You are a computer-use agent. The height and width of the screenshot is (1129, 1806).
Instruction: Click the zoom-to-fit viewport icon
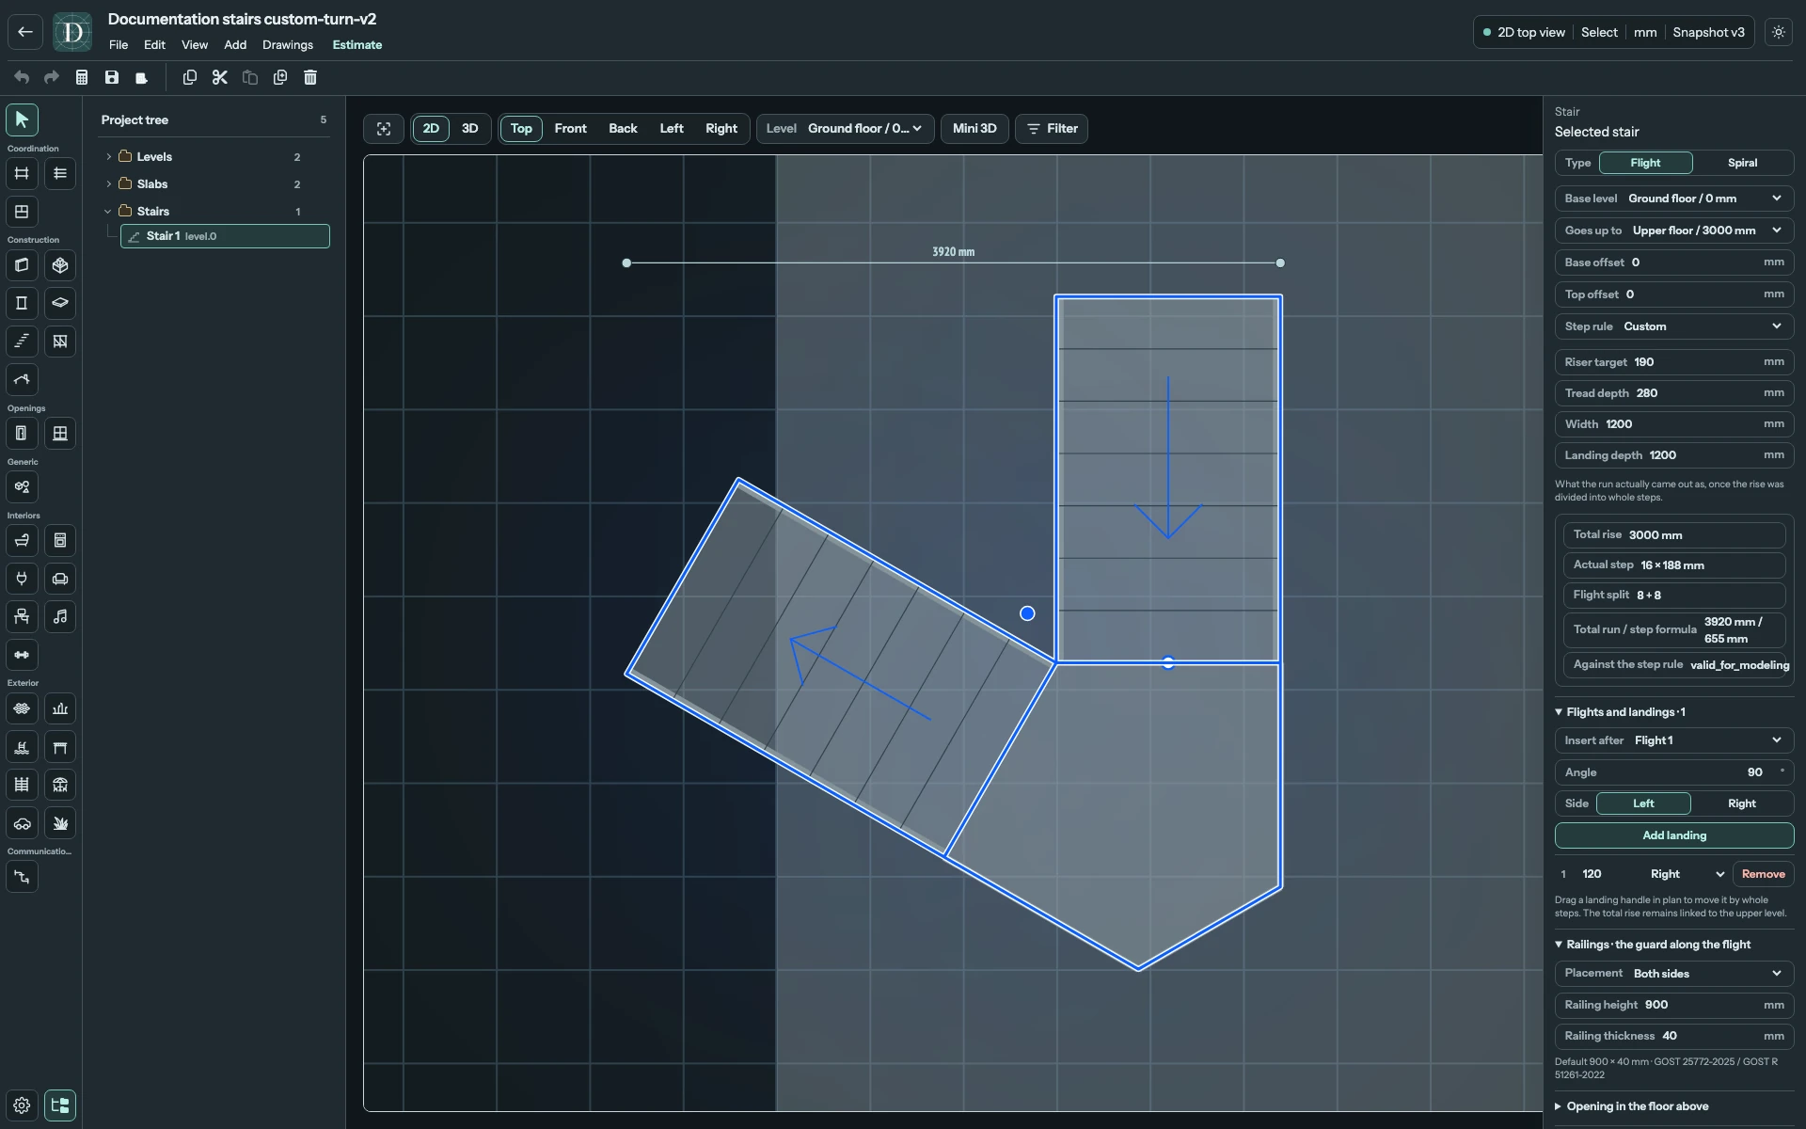tap(384, 129)
